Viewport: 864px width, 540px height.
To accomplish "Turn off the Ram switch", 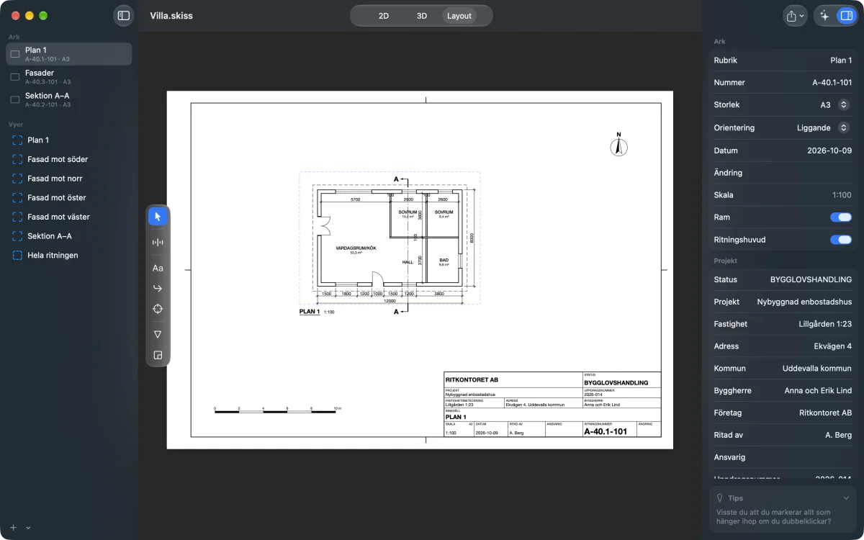I will [840, 217].
